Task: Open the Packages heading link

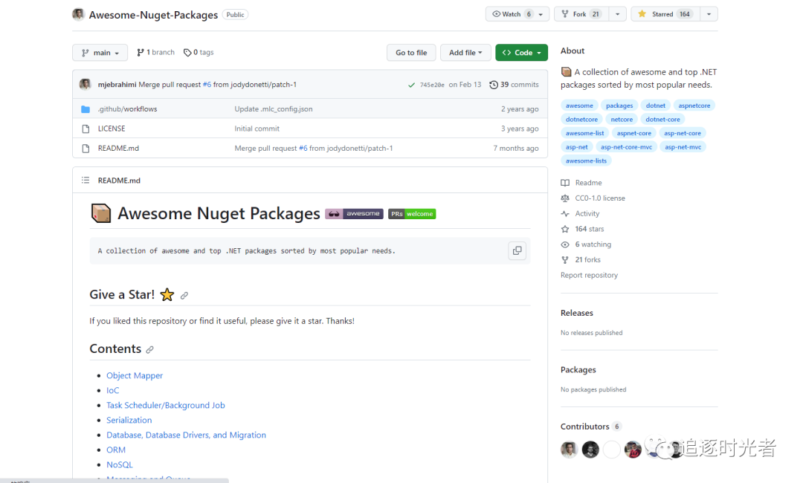Action: point(578,369)
